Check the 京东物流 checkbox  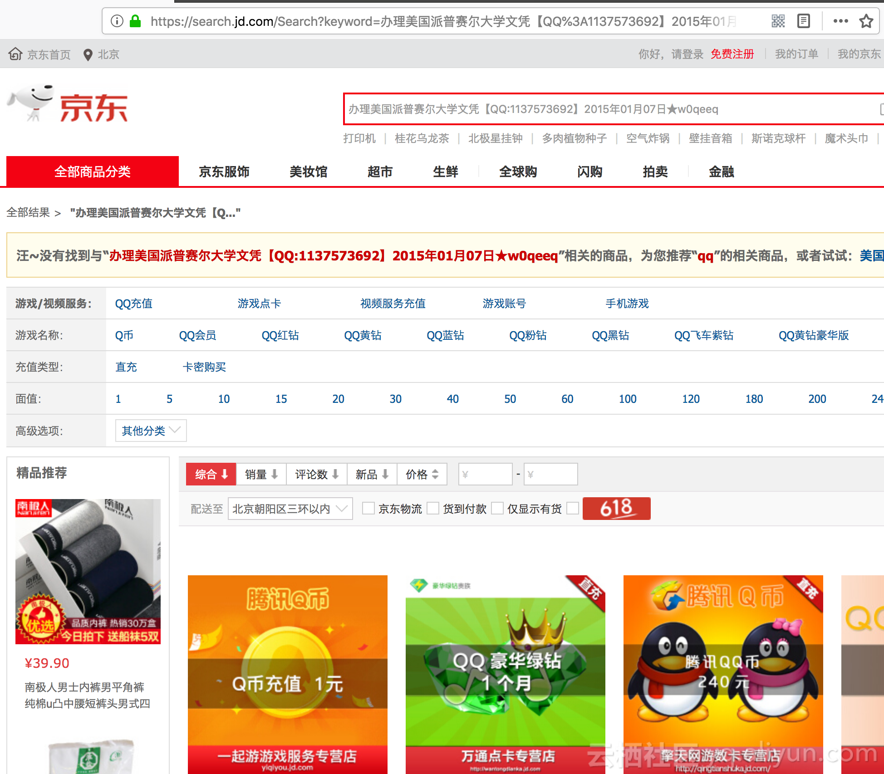click(368, 508)
